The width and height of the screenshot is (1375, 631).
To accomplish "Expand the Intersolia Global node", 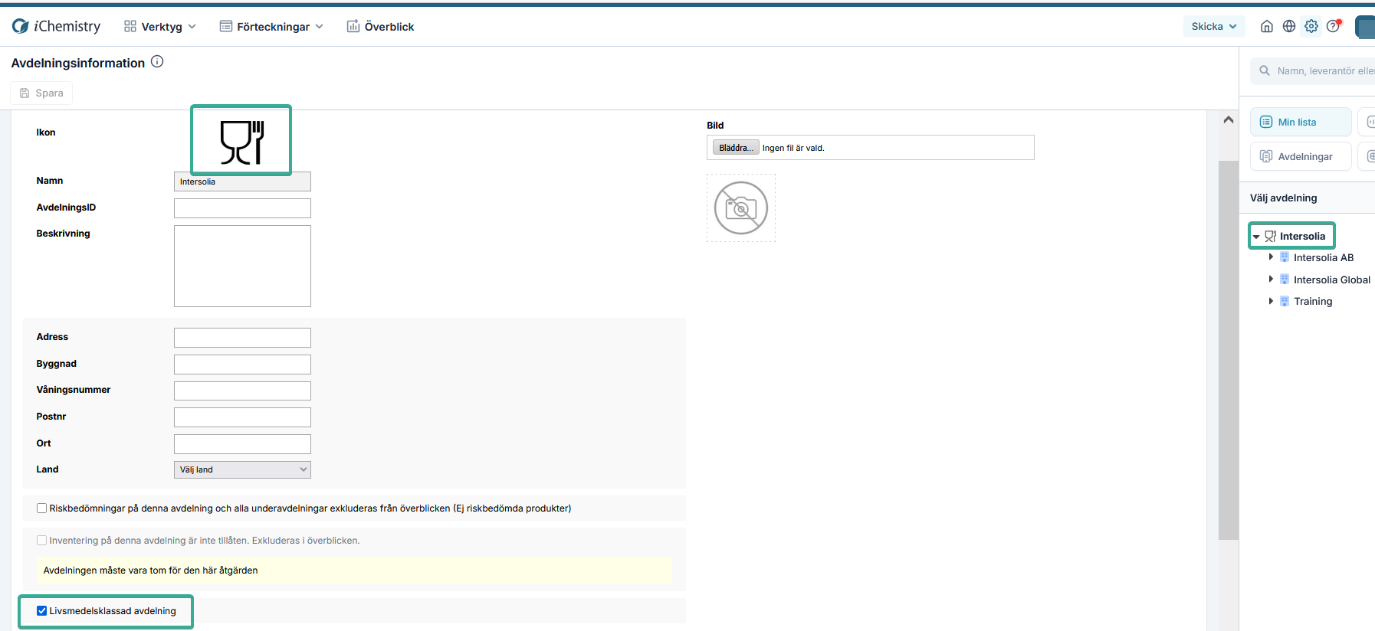I will click(1271, 279).
